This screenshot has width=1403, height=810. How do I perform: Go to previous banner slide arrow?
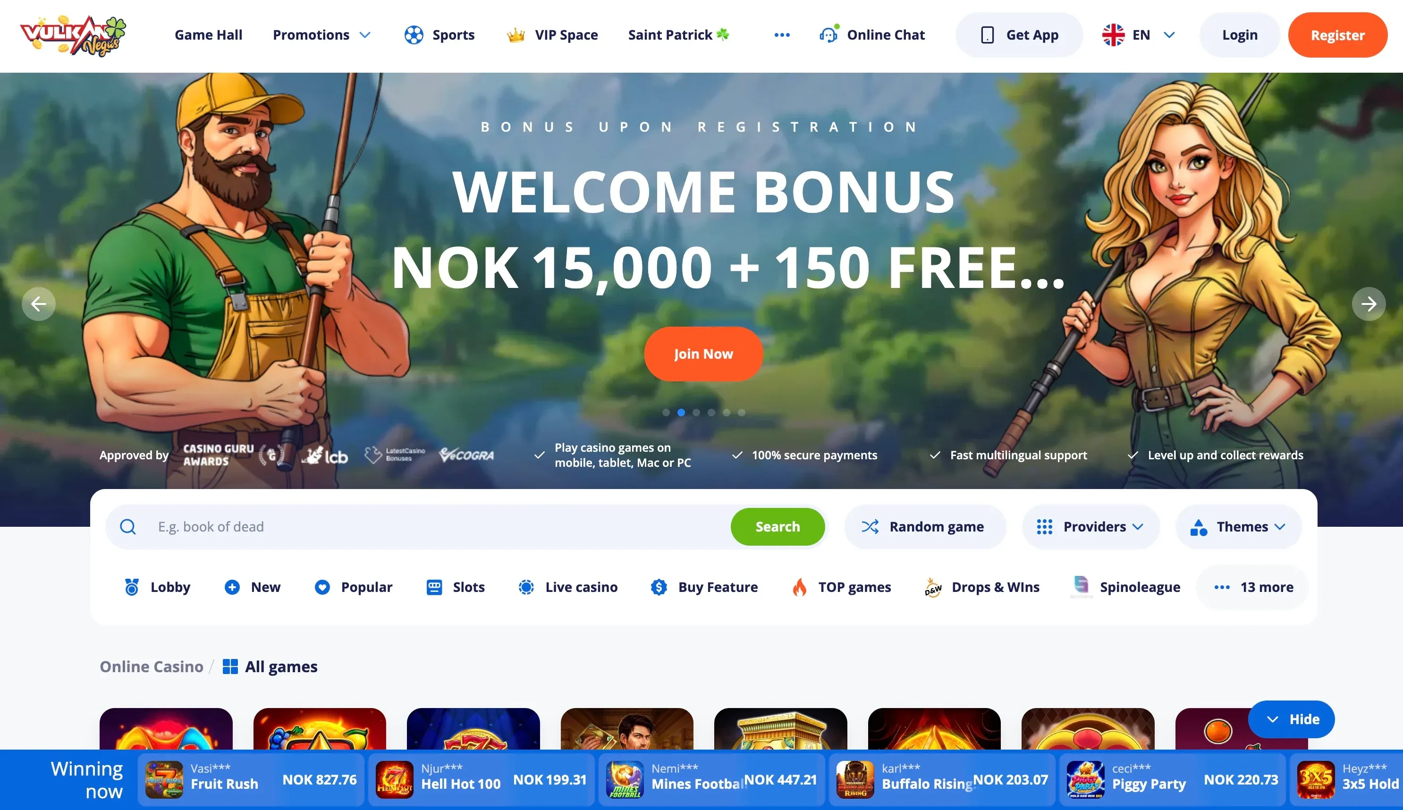(38, 304)
